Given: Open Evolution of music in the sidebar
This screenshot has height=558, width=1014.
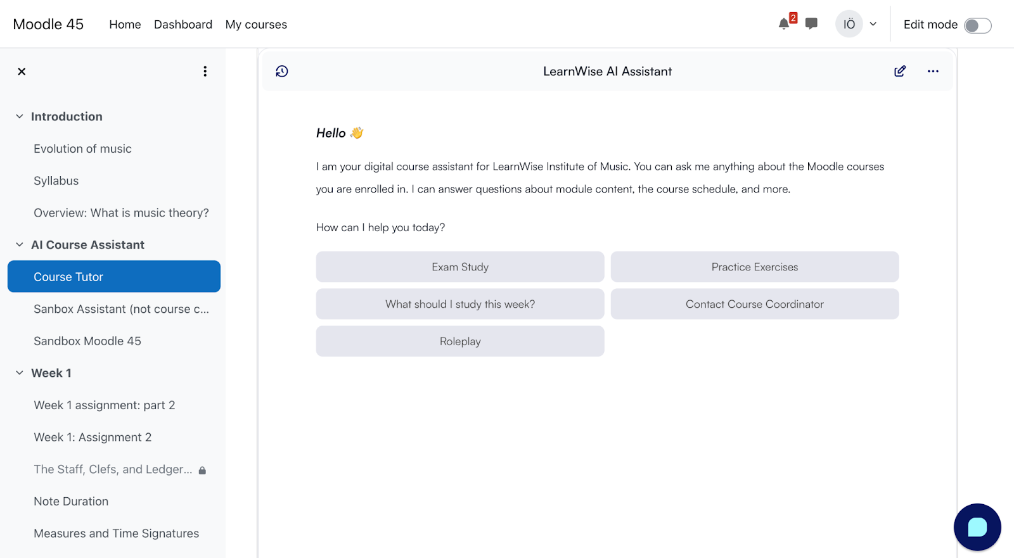Looking at the screenshot, I should (x=82, y=149).
